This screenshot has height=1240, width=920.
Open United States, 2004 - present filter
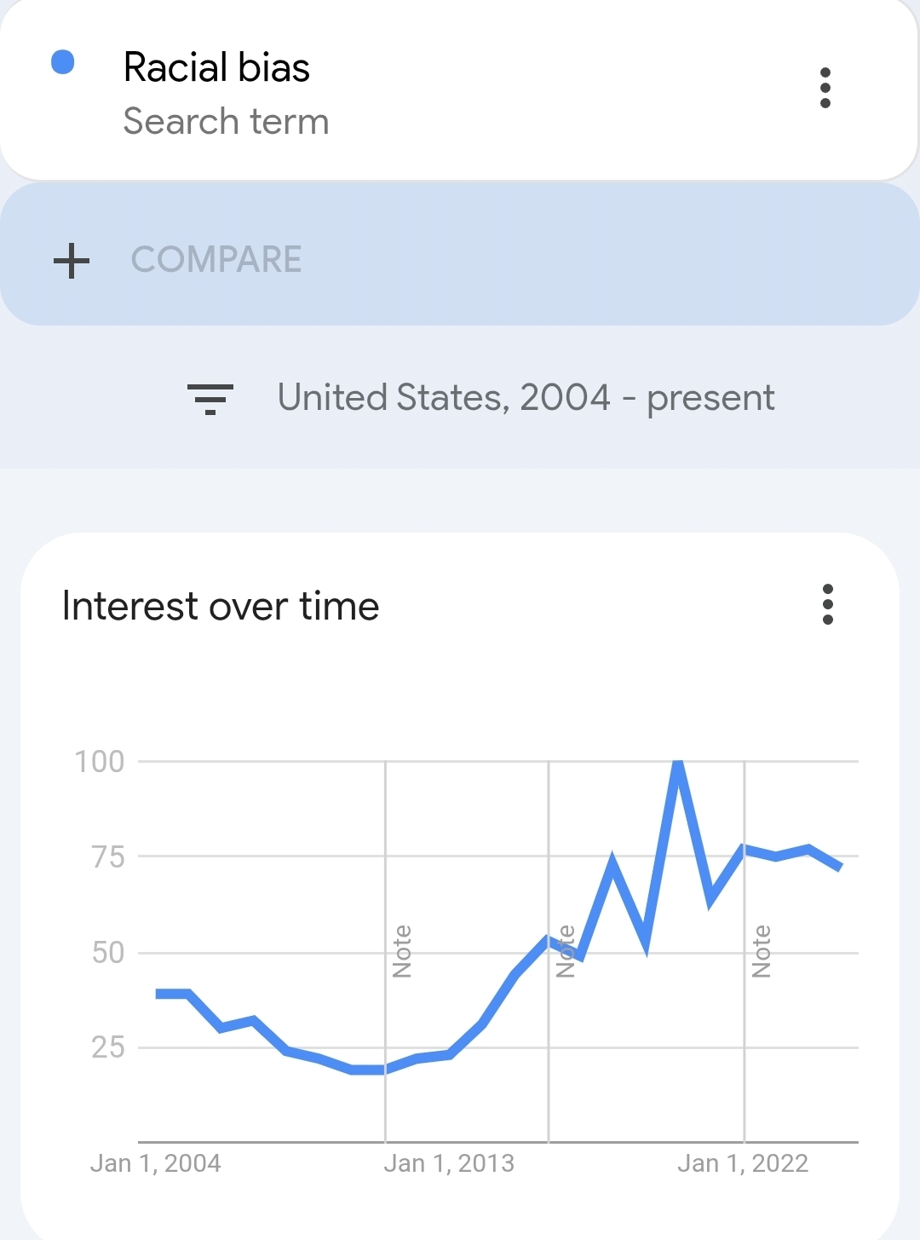(x=526, y=398)
